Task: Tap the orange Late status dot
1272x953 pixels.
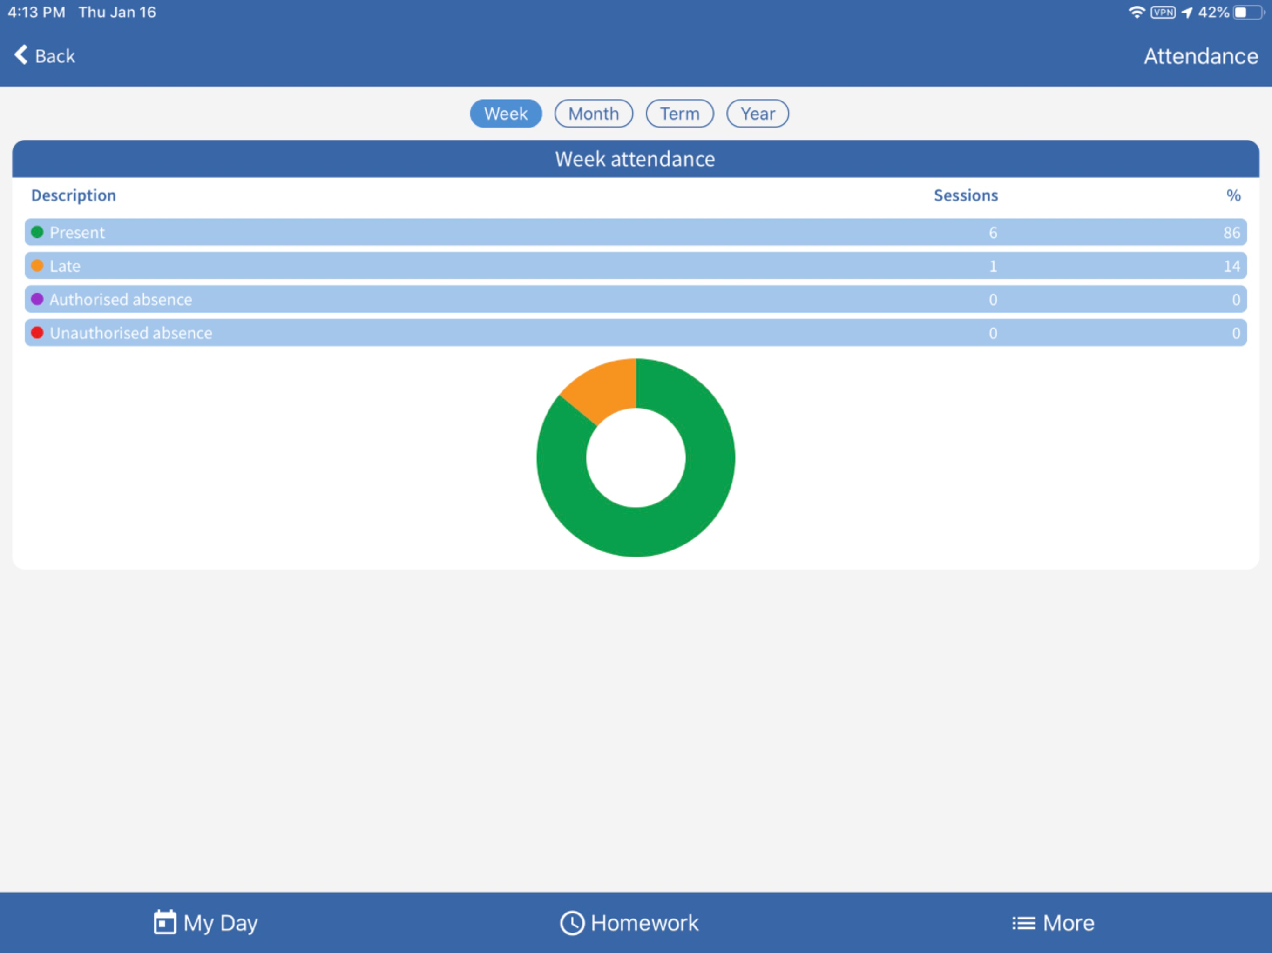Action: click(x=37, y=266)
